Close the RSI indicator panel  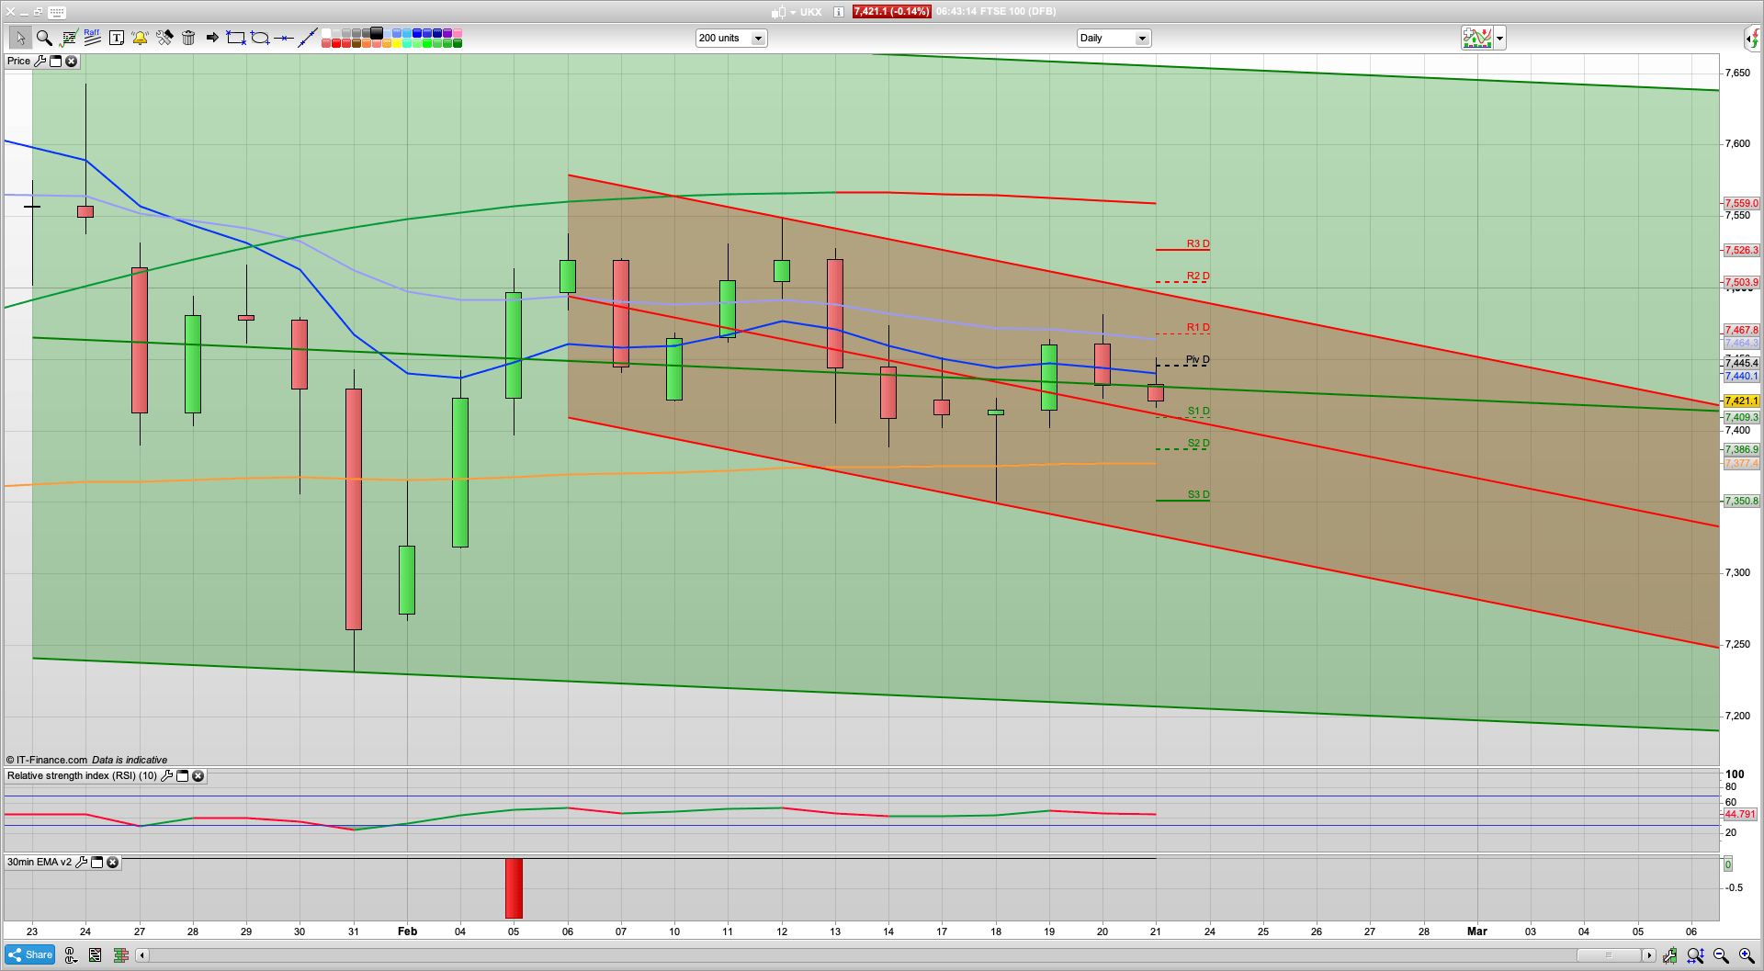198,776
